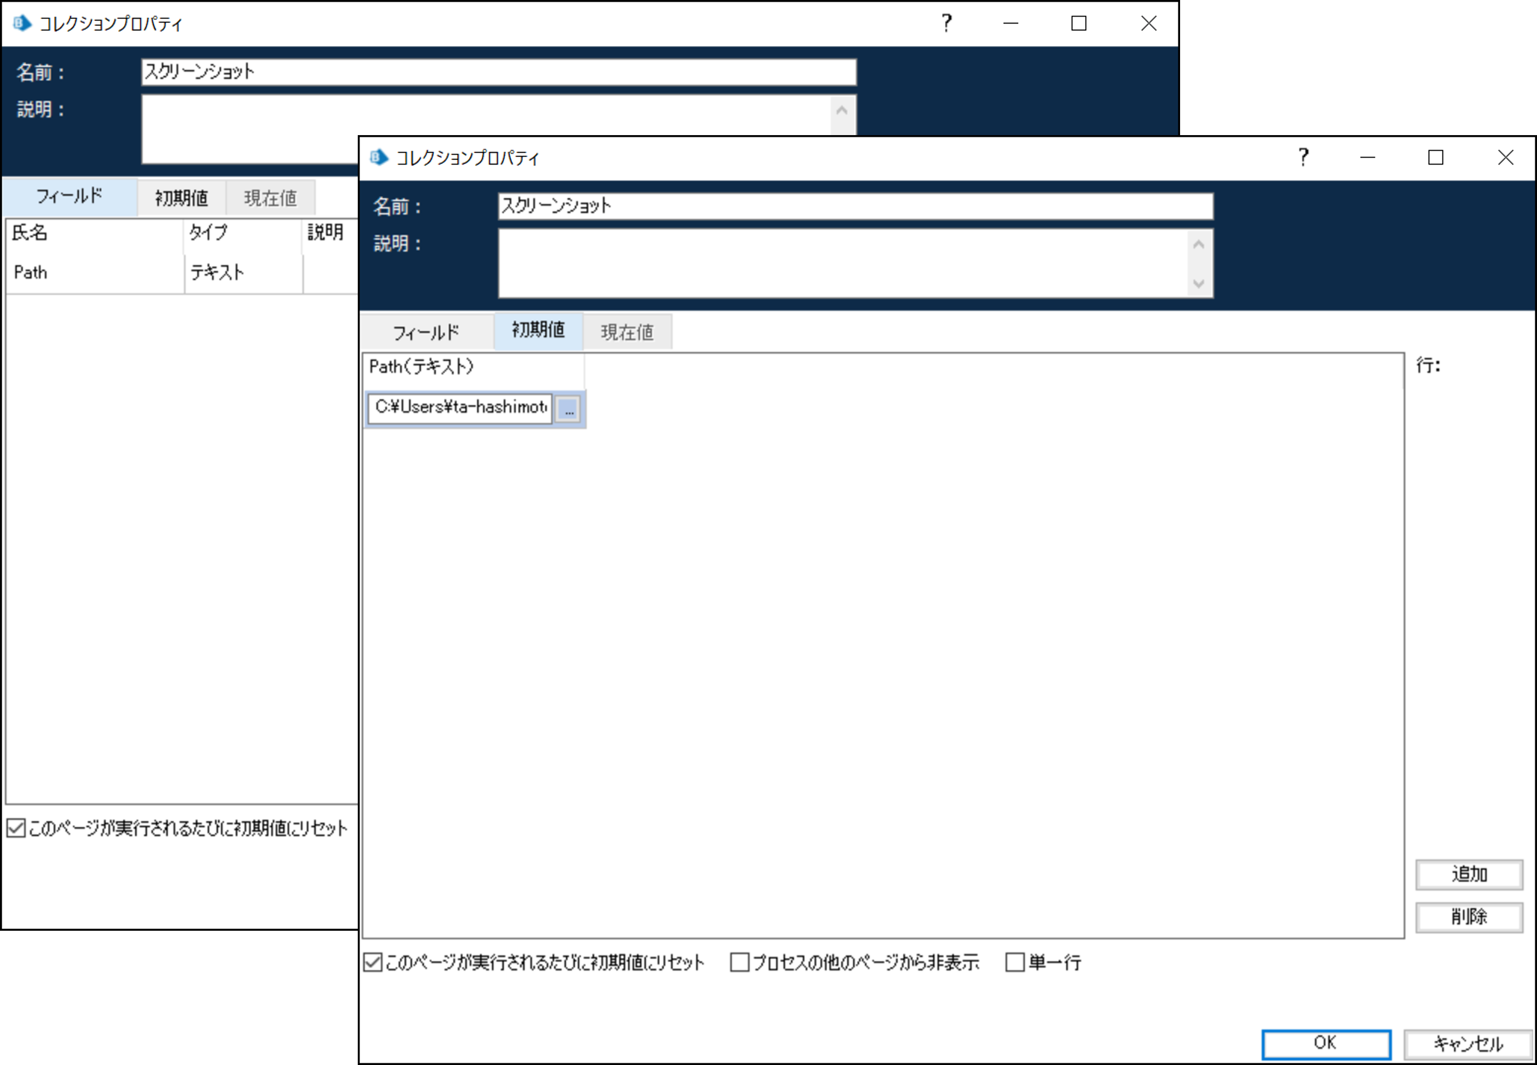Maximize the front コレクションプロパティ window
This screenshot has width=1537, height=1065.
(x=1435, y=157)
